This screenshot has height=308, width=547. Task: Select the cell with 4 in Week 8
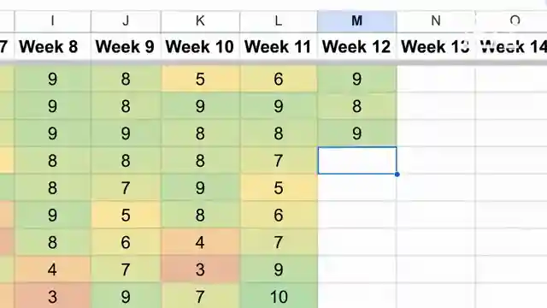(x=52, y=269)
